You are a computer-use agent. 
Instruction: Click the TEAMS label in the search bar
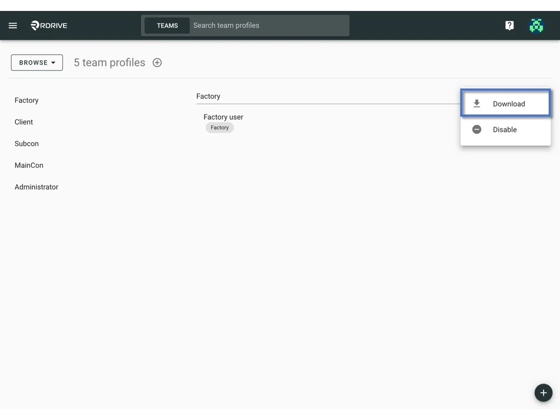pyautogui.click(x=167, y=25)
